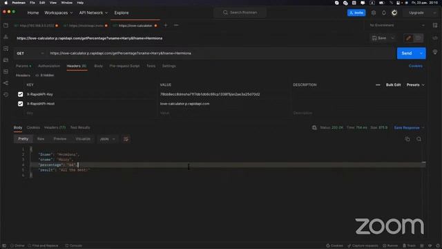
Task: Open the History sidebar icon
Action: pos(6,95)
